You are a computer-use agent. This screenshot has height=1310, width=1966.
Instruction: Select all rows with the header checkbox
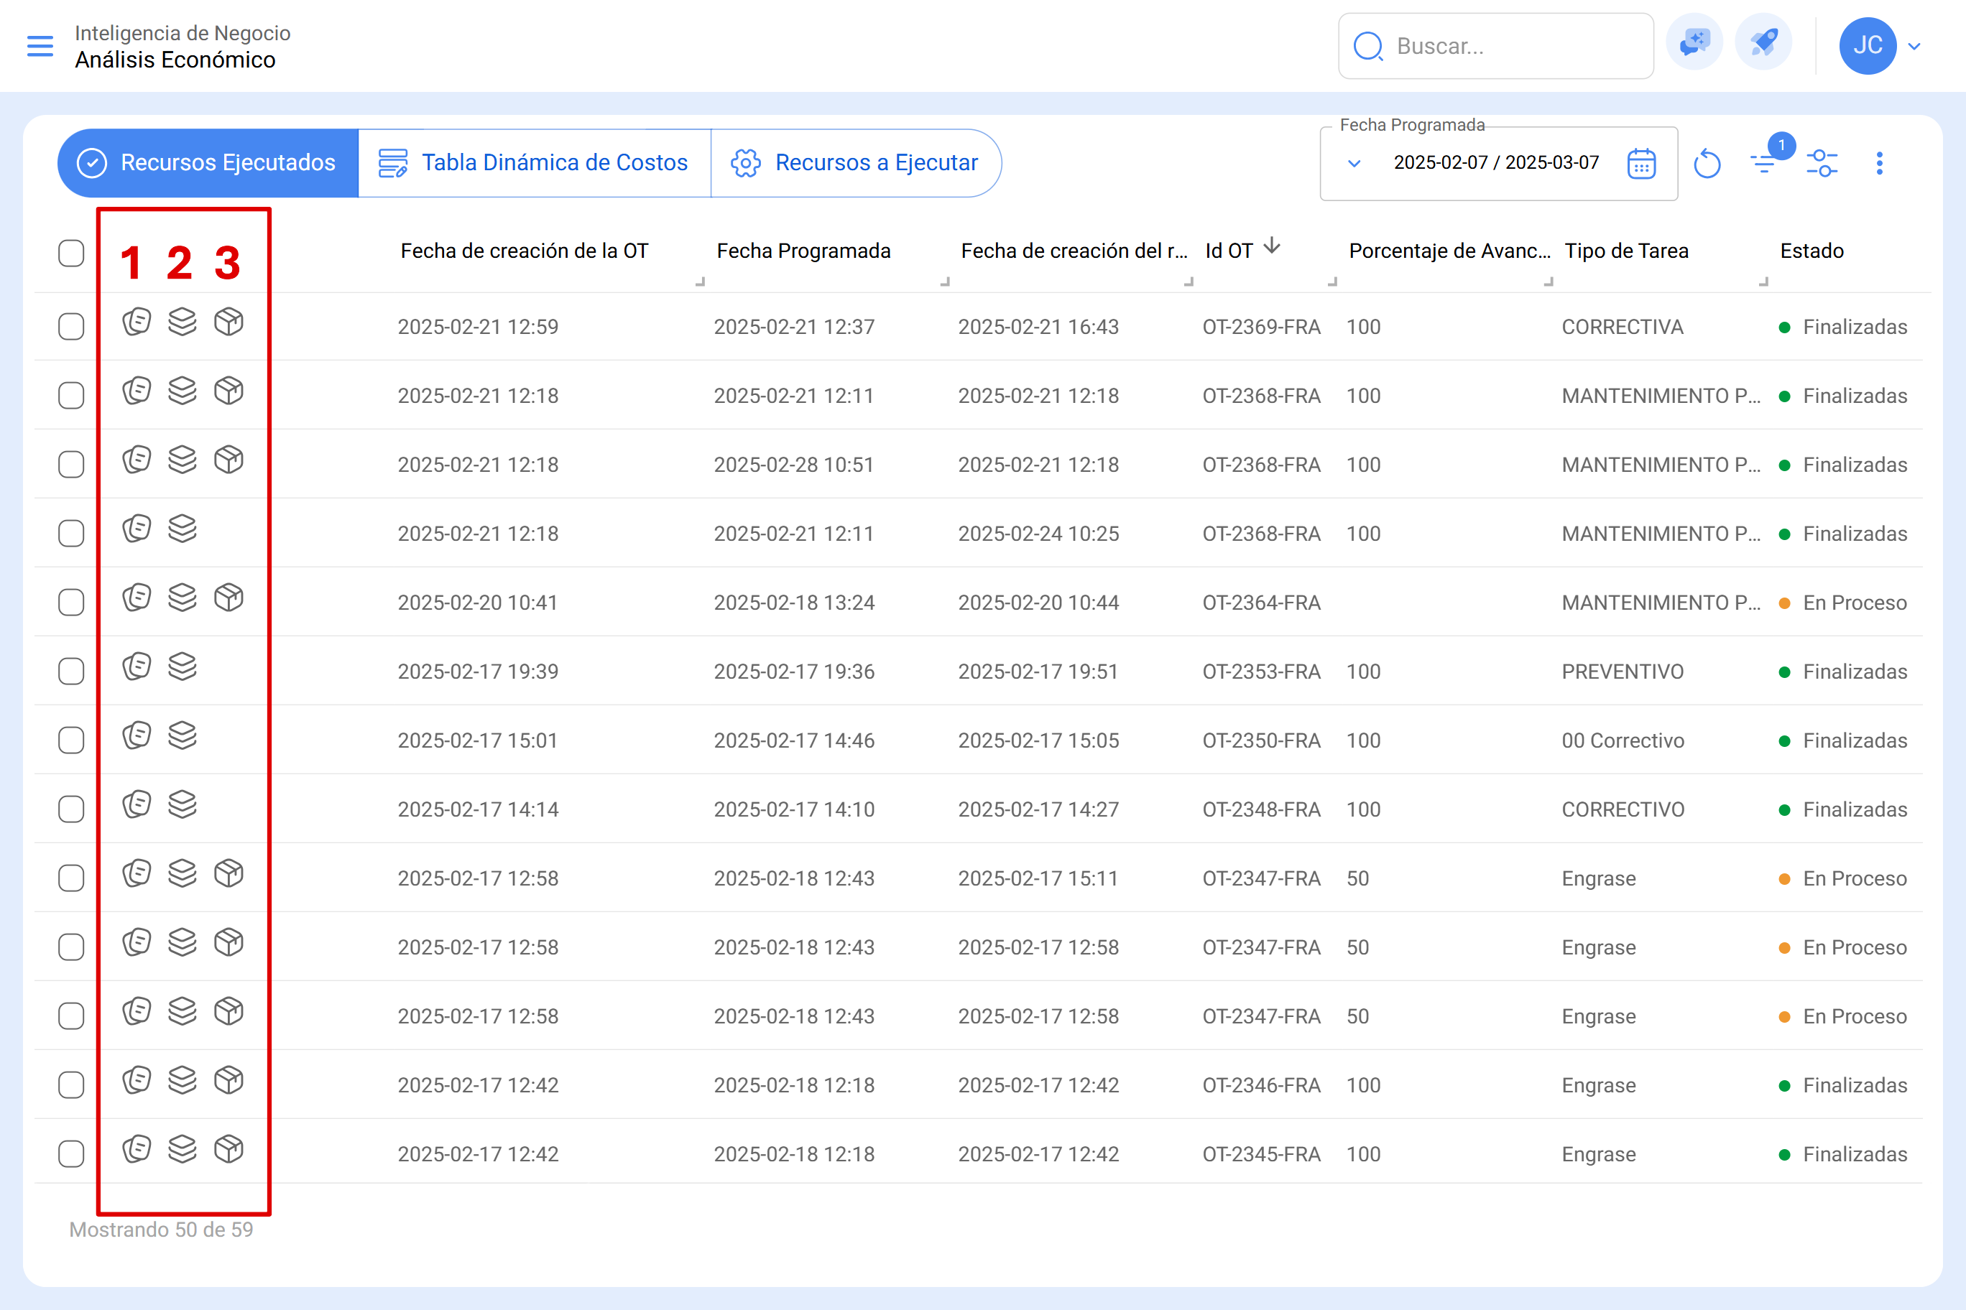pyautogui.click(x=71, y=253)
